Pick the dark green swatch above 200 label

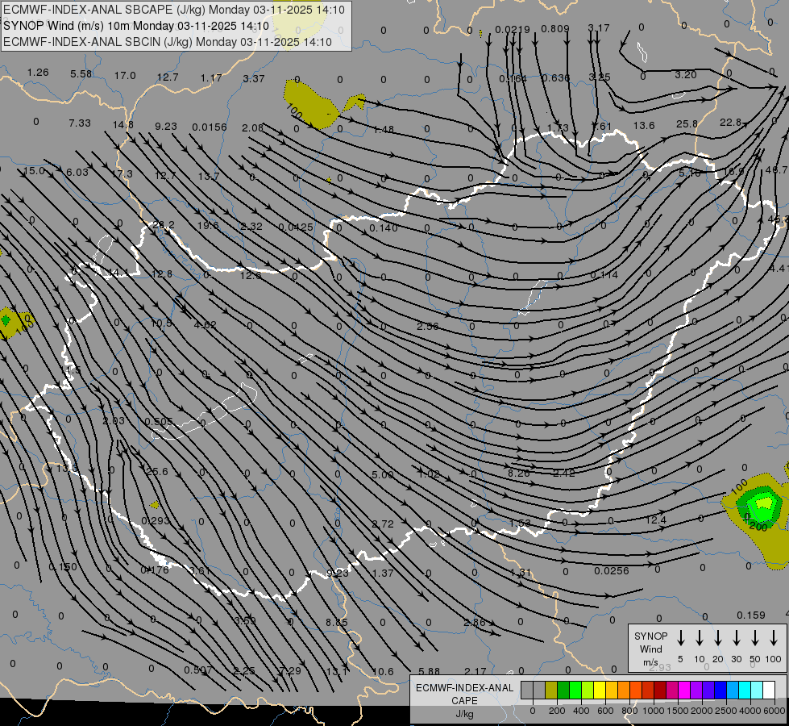pyautogui.click(x=563, y=691)
